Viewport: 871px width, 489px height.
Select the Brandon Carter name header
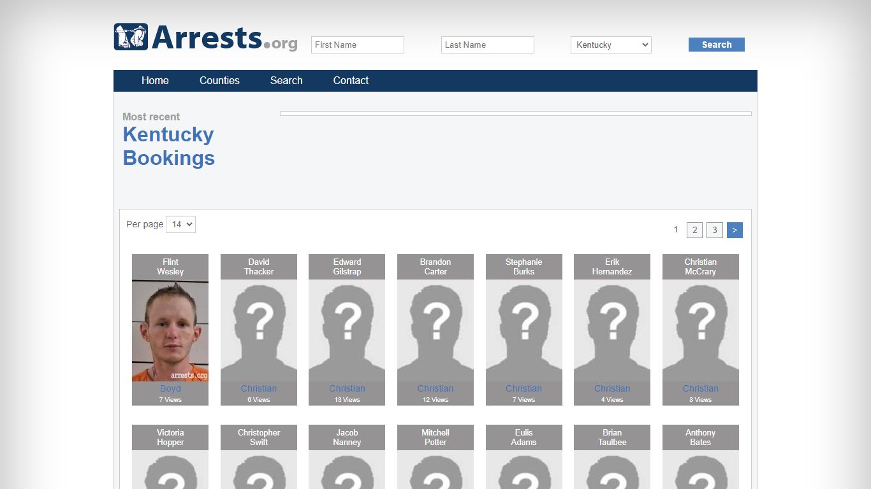point(435,267)
